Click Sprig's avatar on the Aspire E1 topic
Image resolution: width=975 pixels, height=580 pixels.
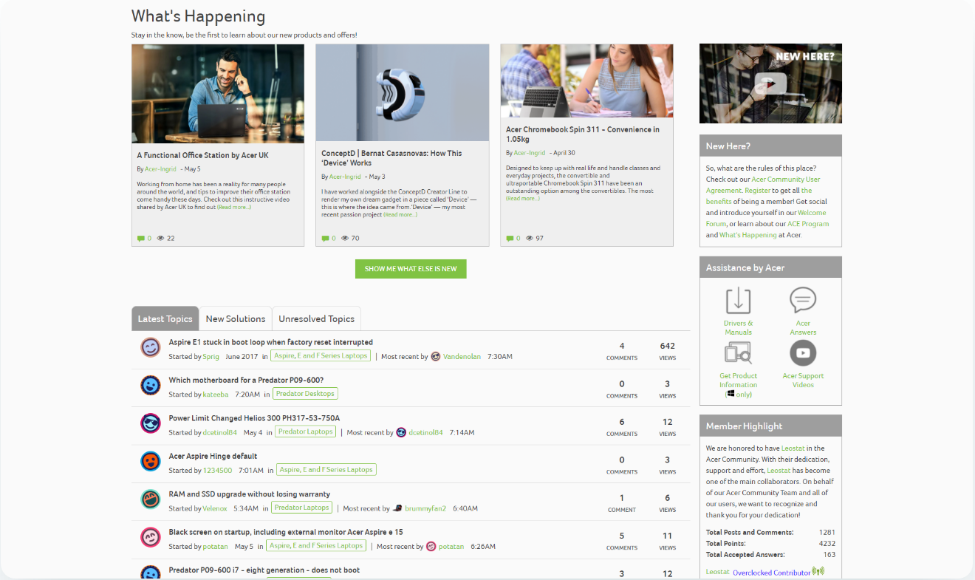[151, 347]
